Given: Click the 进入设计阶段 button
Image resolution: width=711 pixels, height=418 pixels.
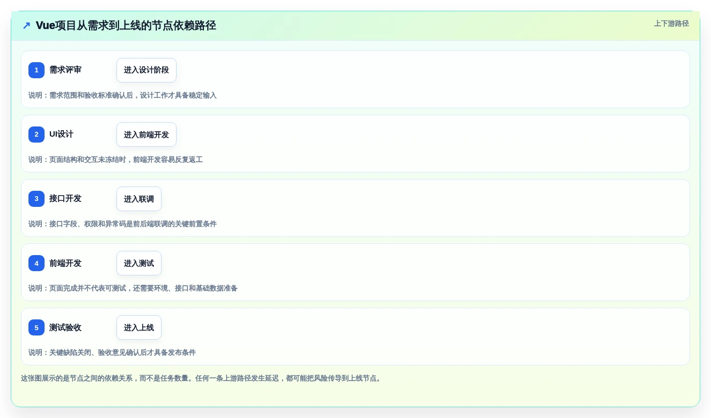Looking at the screenshot, I should pyautogui.click(x=146, y=70).
